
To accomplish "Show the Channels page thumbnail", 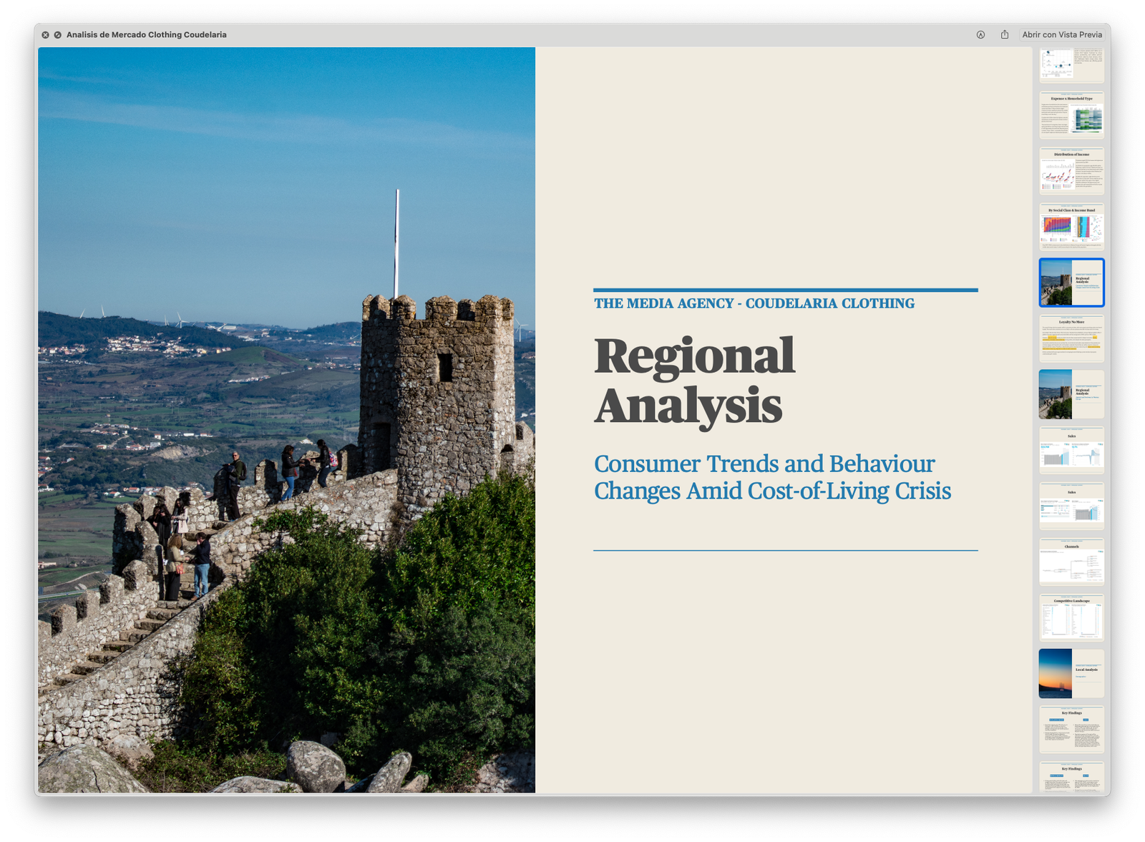I will (x=1071, y=562).
